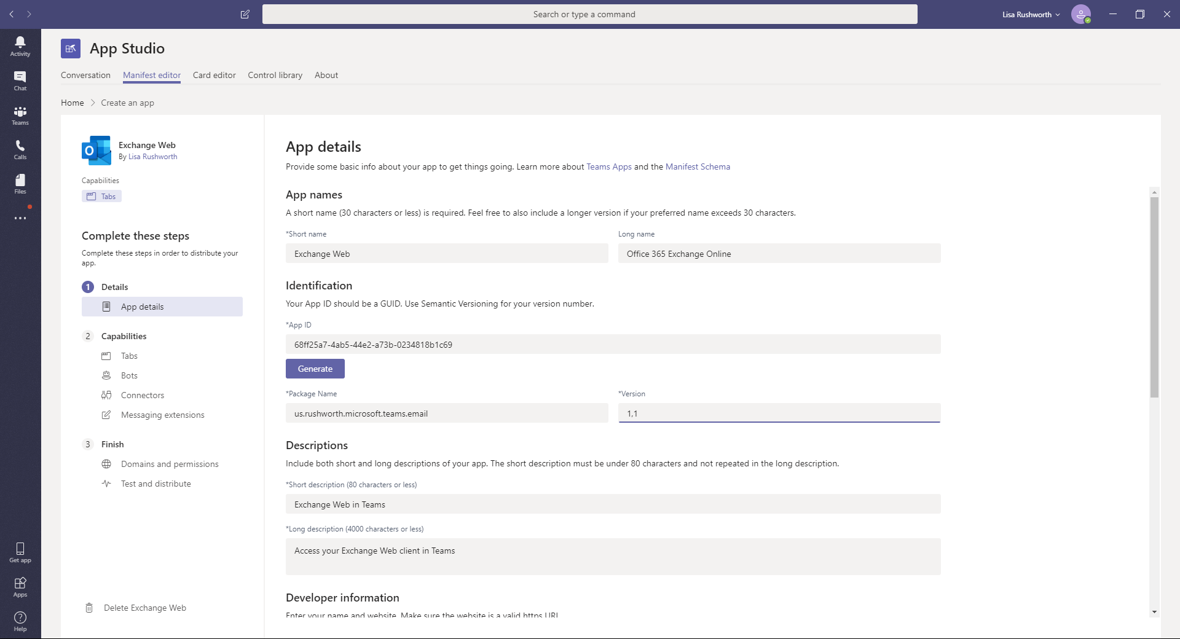This screenshot has height=639, width=1180.
Task: Select Connectors under Capabilities
Action: coord(143,395)
